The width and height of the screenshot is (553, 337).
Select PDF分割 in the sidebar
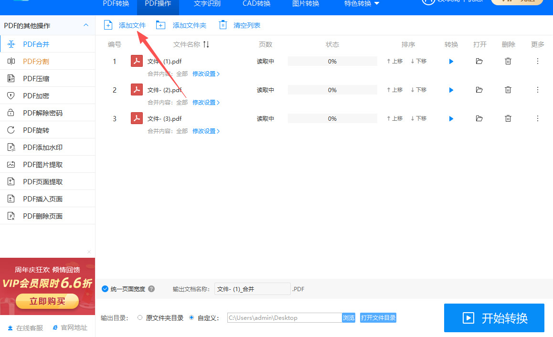[48, 61]
